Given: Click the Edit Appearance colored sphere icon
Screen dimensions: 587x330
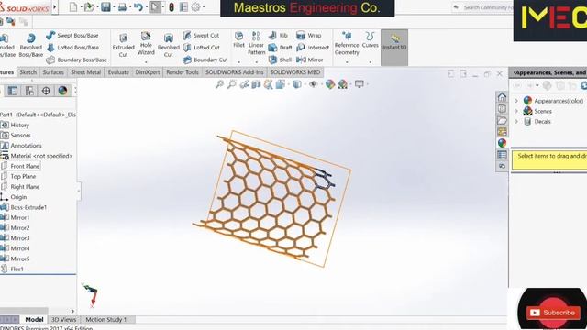Looking at the screenshot, I should pyautogui.click(x=330, y=84).
